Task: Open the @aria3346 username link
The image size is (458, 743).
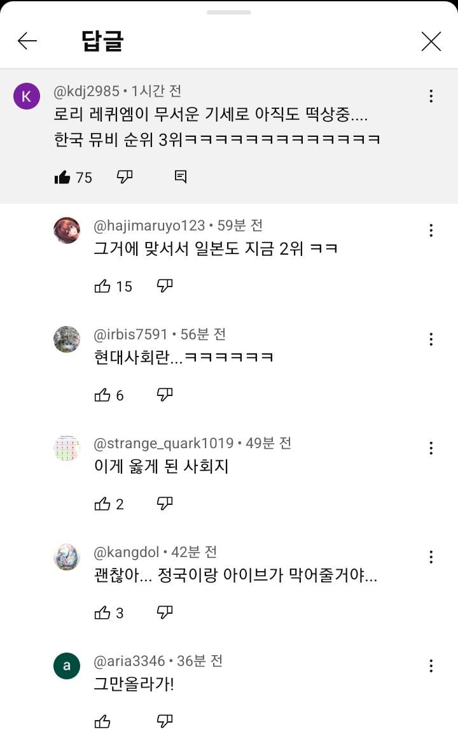Action: [130, 661]
